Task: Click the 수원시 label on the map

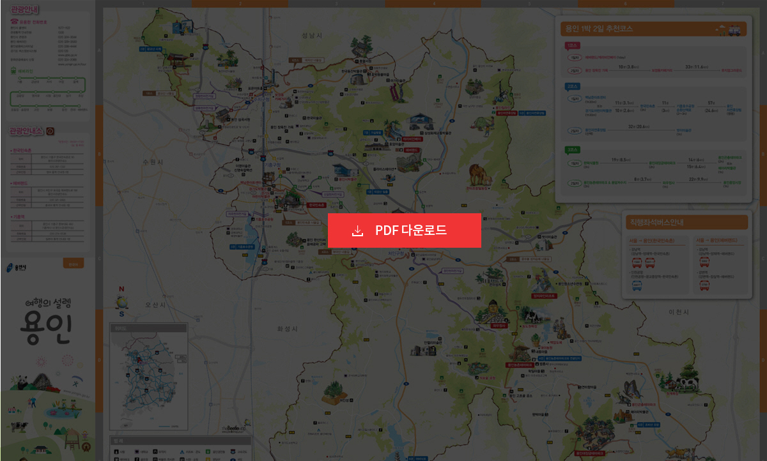Action: [154, 162]
